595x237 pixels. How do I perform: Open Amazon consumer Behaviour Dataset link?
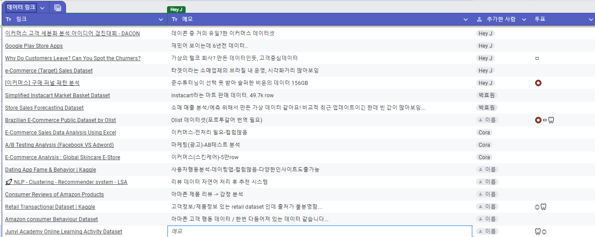point(51,219)
